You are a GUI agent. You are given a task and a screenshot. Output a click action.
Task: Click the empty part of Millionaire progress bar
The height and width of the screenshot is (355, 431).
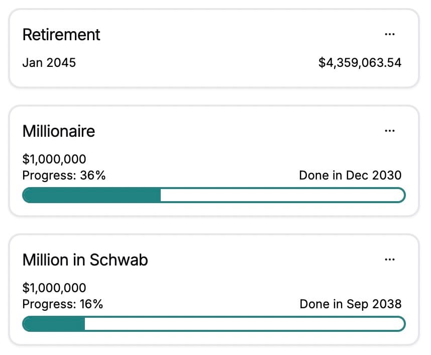coord(281,195)
